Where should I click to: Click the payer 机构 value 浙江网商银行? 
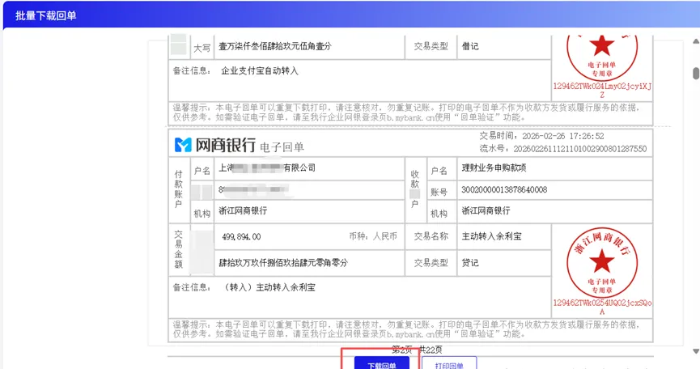pos(243,210)
